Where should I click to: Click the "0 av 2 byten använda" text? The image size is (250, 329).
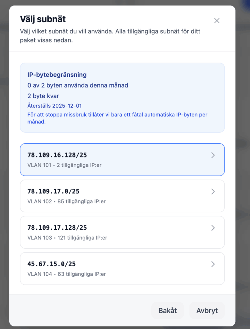(x=78, y=85)
